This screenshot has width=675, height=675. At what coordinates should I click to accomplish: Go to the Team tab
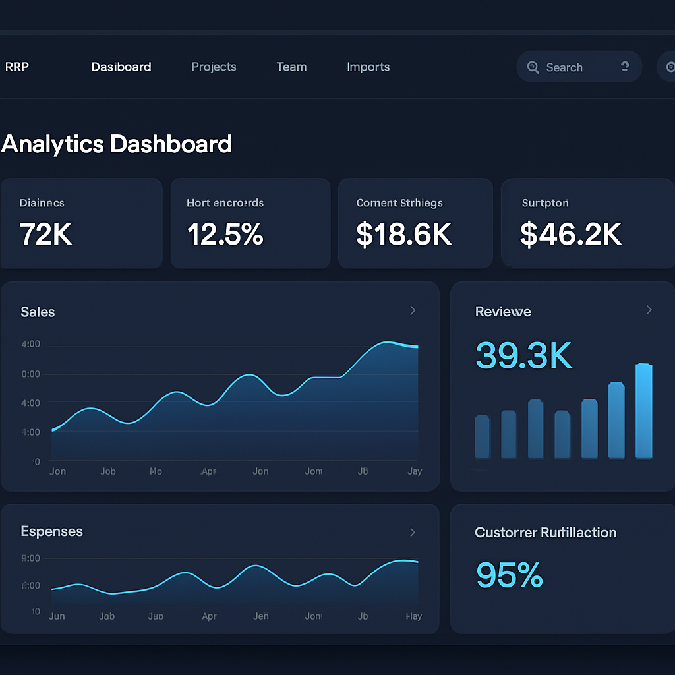click(291, 67)
